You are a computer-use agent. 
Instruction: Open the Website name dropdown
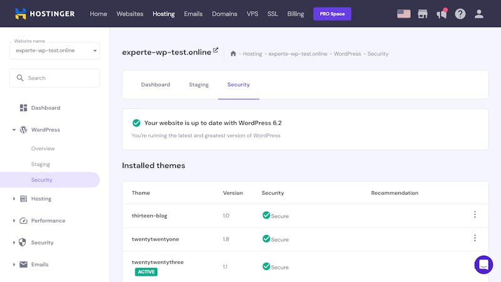[x=54, y=51]
